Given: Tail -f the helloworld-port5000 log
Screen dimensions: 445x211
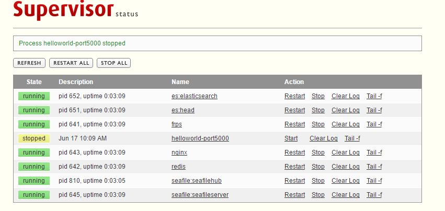Looking at the screenshot, I should pos(352,138).
